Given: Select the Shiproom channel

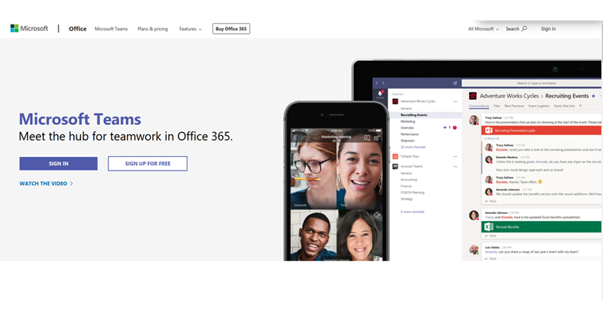Looking at the screenshot, I should (x=407, y=140).
